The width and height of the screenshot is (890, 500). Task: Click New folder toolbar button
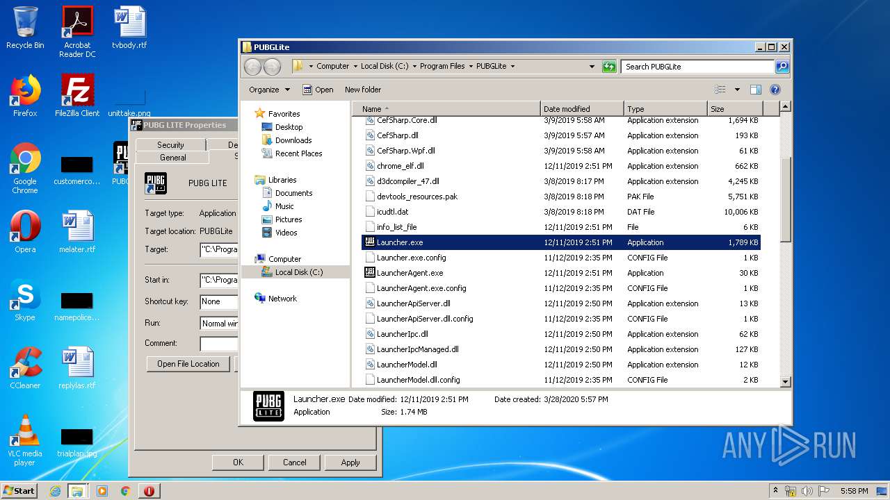coord(363,90)
